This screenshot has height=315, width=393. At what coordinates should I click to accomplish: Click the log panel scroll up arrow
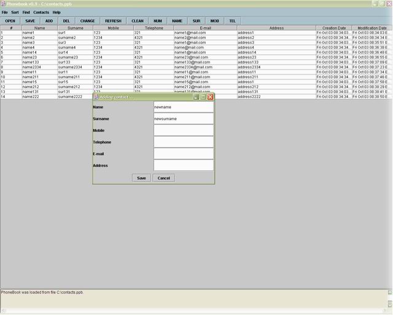point(390,292)
